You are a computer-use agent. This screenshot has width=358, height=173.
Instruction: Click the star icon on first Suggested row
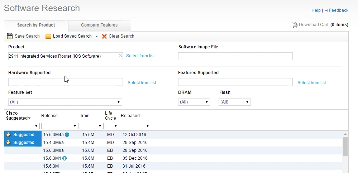coord(8,135)
